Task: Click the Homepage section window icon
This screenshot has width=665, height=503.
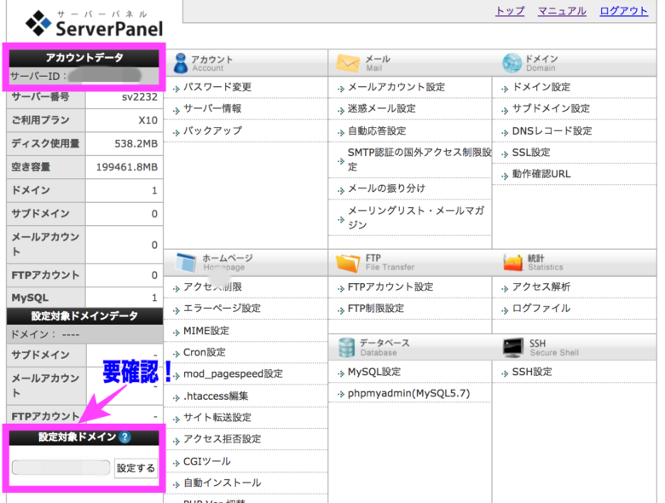Action: coord(186,263)
